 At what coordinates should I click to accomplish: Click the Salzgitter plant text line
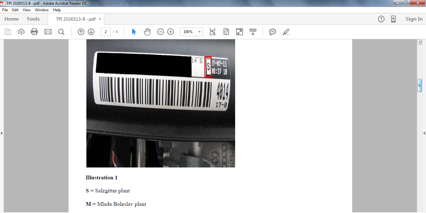pos(108,191)
